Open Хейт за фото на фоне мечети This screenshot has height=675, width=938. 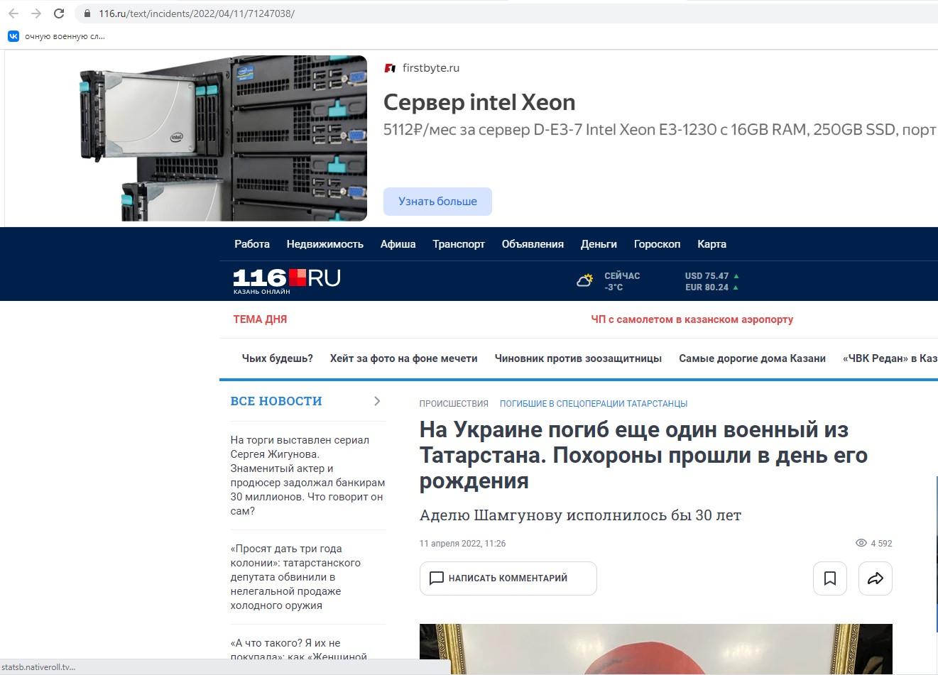(x=403, y=358)
